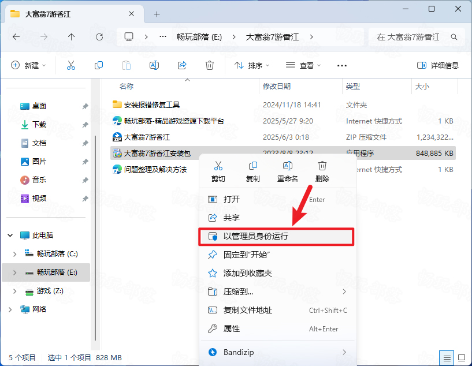Open 属性 from the context menu
The image size is (472, 366).
pyautogui.click(x=277, y=328)
